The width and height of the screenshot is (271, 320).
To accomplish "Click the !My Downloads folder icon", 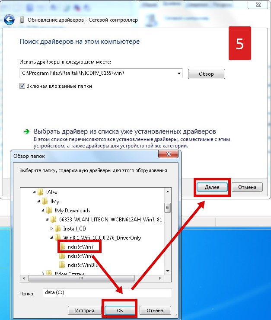I will tap(49, 210).
